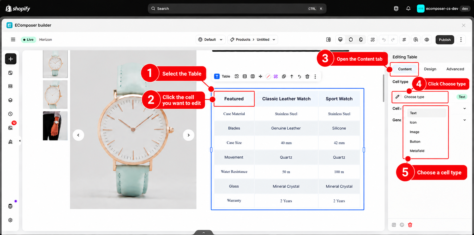Go to the next product image
The image size is (474, 235).
(188, 135)
